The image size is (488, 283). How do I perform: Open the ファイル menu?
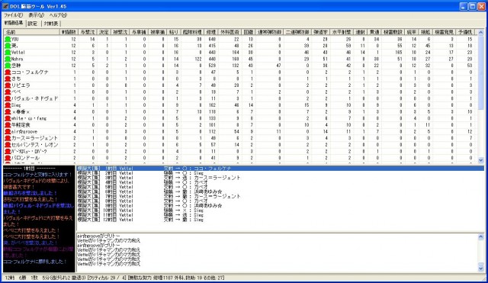(x=13, y=15)
